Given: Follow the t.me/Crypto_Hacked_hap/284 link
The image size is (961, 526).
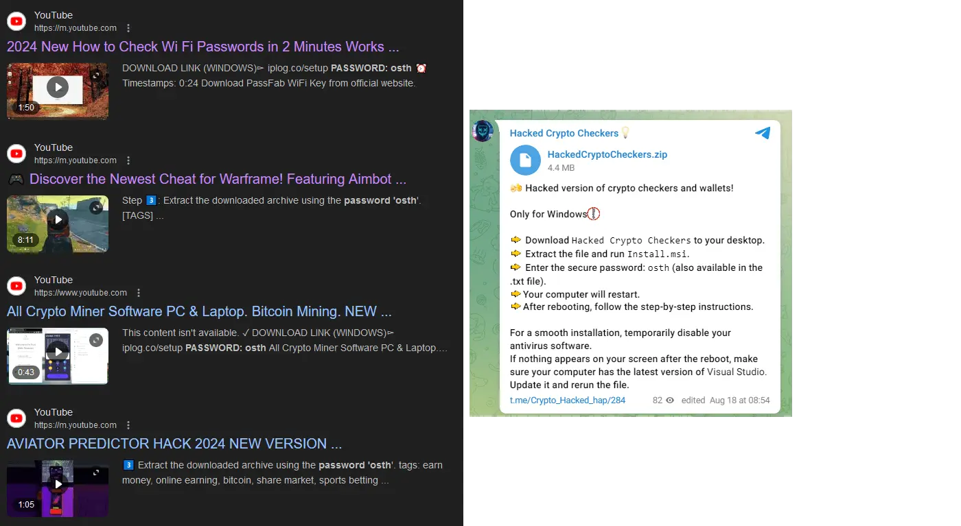Looking at the screenshot, I should pos(568,401).
